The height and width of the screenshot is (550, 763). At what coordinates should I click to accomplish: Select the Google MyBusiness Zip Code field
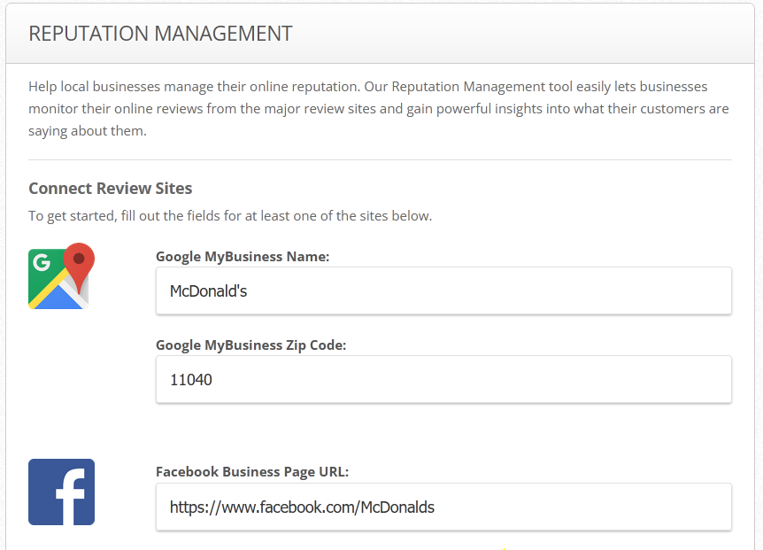click(x=443, y=379)
